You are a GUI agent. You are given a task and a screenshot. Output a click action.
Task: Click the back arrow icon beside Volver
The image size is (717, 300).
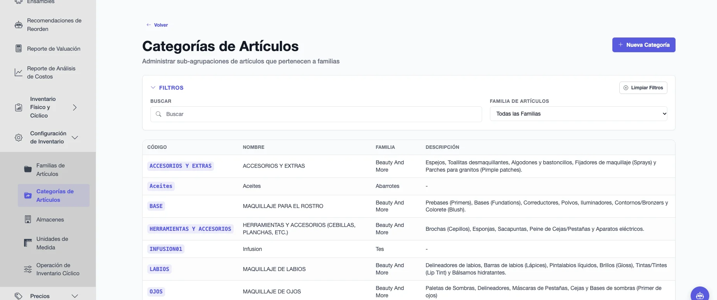tap(148, 25)
